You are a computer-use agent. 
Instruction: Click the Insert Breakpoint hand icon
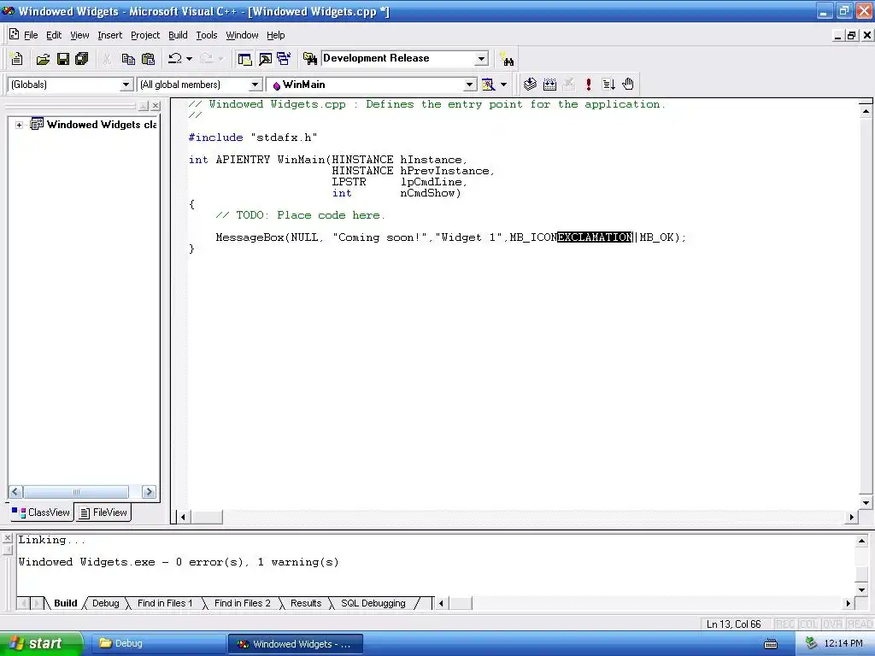click(x=628, y=85)
